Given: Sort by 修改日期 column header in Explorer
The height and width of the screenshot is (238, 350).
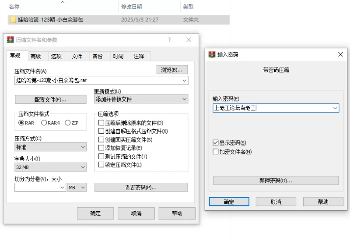Looking at the screenshot, I should 132,7.
